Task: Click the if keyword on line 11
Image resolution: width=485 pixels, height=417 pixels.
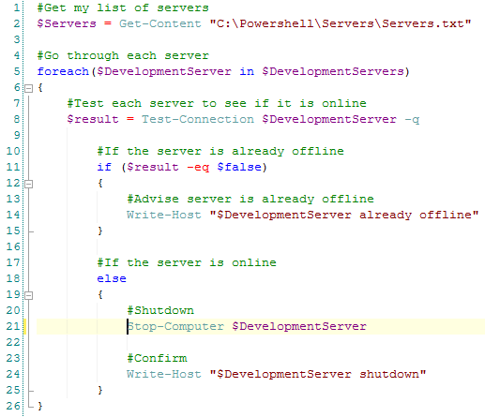Action: (x=104, y=167)
